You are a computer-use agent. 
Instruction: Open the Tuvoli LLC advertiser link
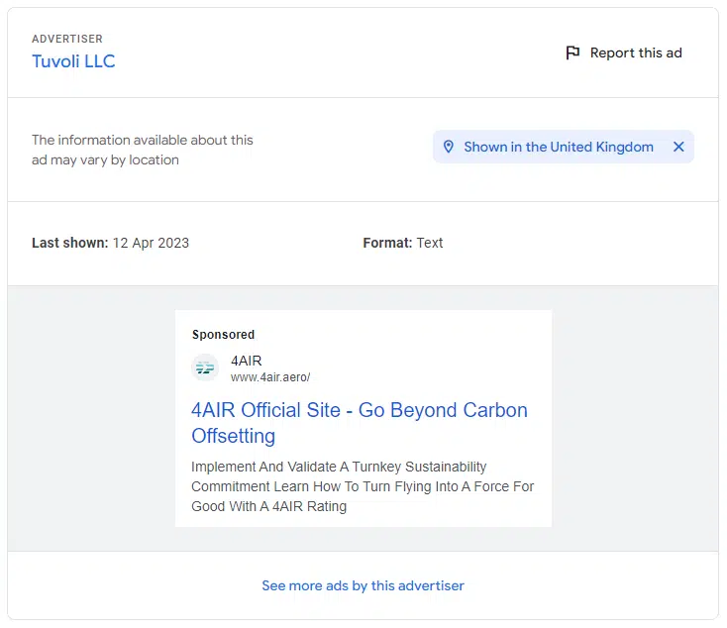pyautogui.click(x=73, y=61)
